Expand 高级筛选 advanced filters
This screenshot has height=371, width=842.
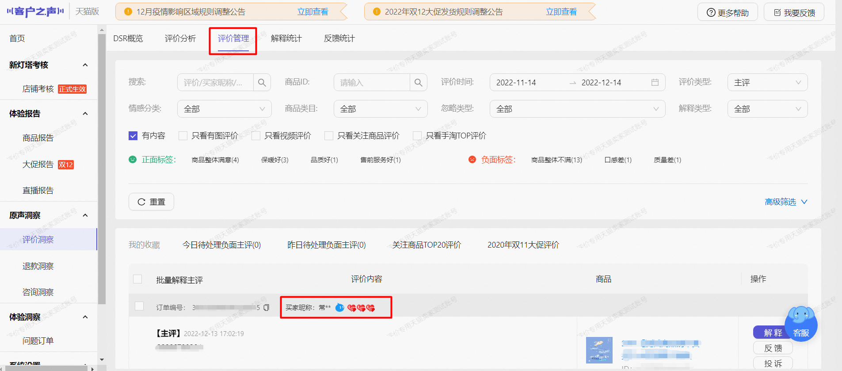[786, 202]
